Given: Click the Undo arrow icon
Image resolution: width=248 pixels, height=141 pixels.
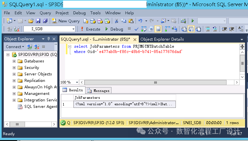Looking at the screenshot, I should tap(140, 21).
